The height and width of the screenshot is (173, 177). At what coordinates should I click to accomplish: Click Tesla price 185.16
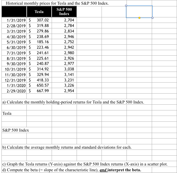tap(39, 42)
